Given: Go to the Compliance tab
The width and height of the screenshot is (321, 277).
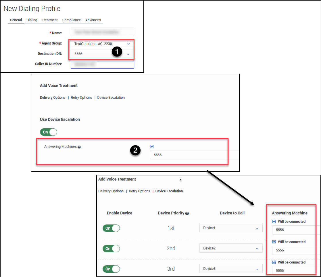Looking at the screenshot, I should pyautogui.click(x=72, y=20).
